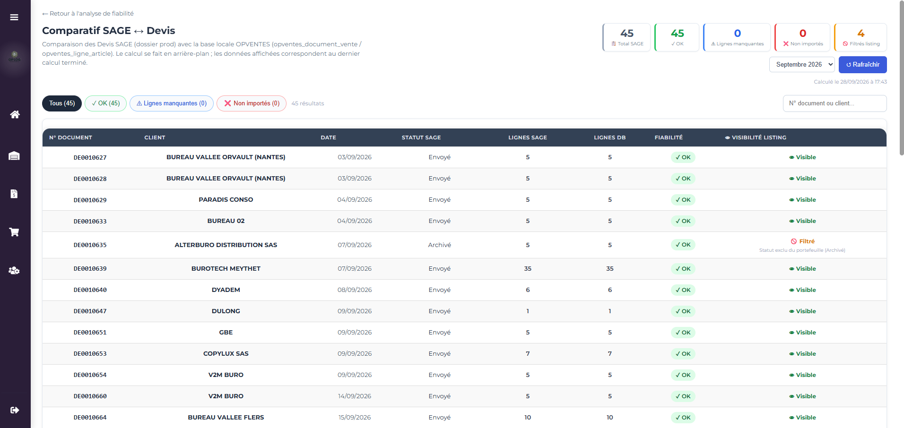The width and height of the screenshot is (904, 428).
Task: Follow the Retour à l'analyse de fiabilité link
Action: 88,14
